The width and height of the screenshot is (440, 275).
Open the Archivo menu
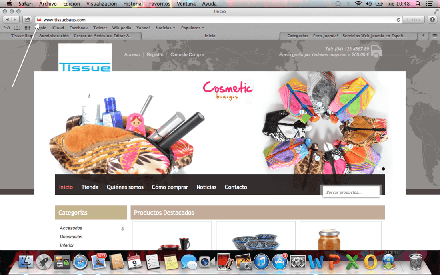(48, 4)
